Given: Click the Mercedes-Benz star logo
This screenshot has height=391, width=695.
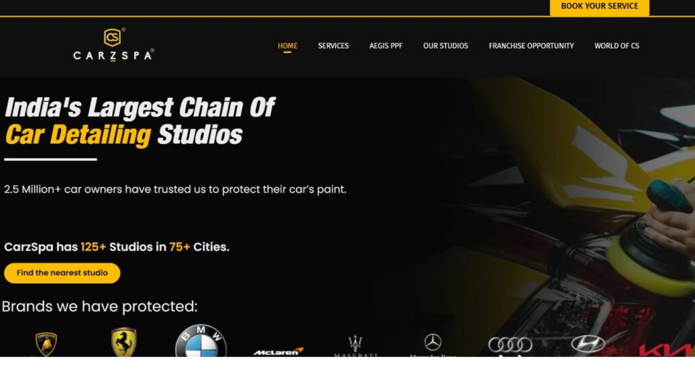Looking at the screenshot, I should (x=432, y=344).
